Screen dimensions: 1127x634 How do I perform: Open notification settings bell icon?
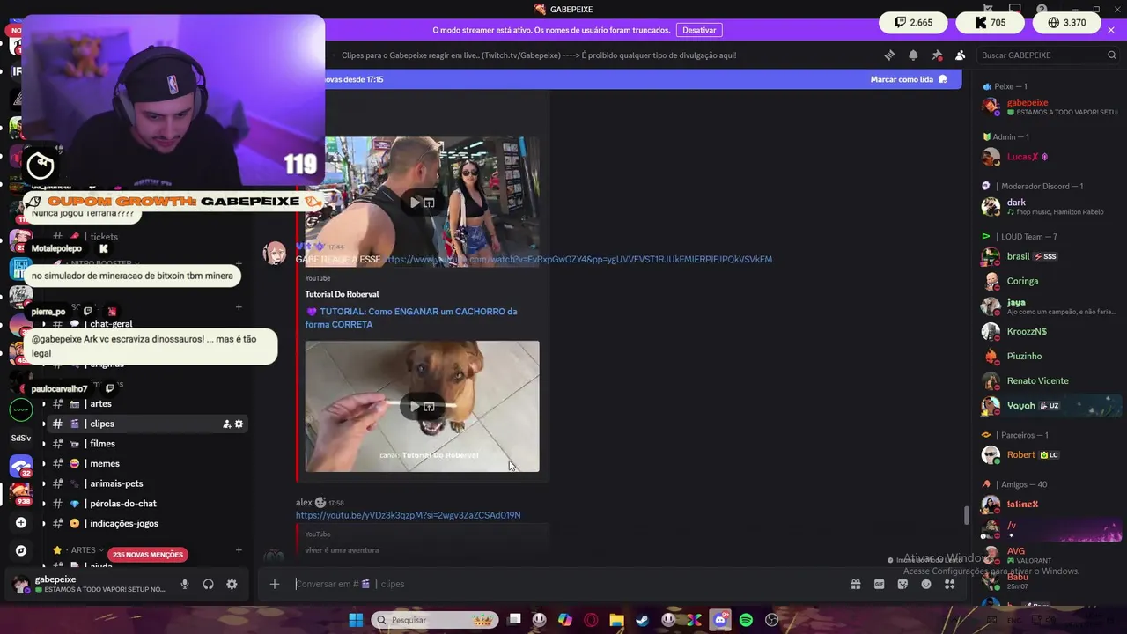913,55
